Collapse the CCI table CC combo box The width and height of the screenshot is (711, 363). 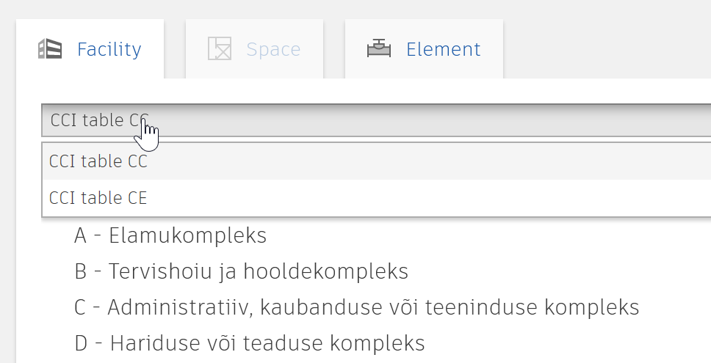click(376, 120)
